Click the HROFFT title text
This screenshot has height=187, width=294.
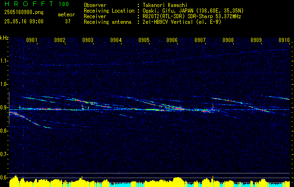[x=29, y=4]
